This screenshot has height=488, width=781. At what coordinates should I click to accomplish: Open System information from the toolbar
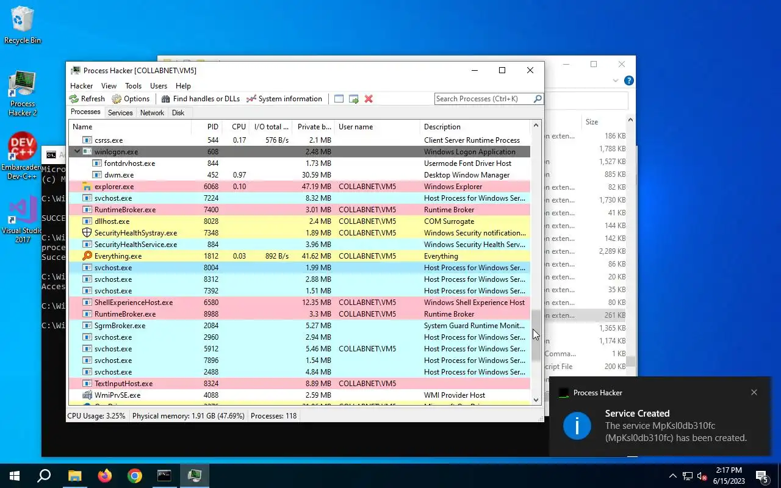[x=284, y=99]
